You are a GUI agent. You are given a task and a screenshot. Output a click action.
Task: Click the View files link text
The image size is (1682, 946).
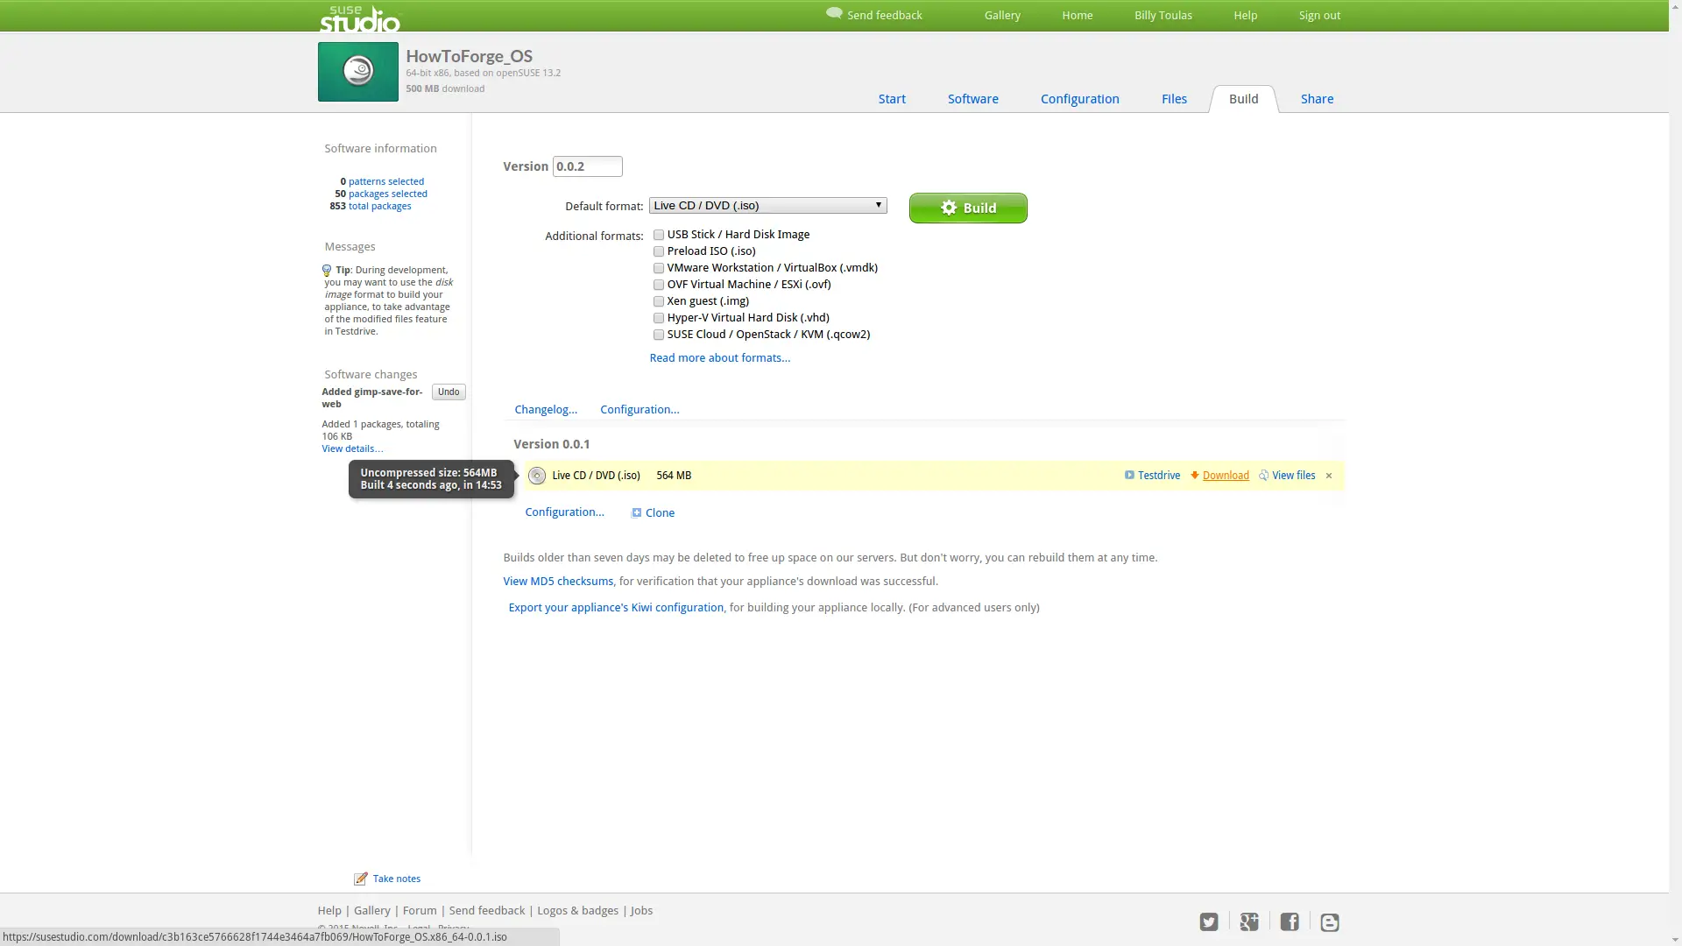[1294, 476]
